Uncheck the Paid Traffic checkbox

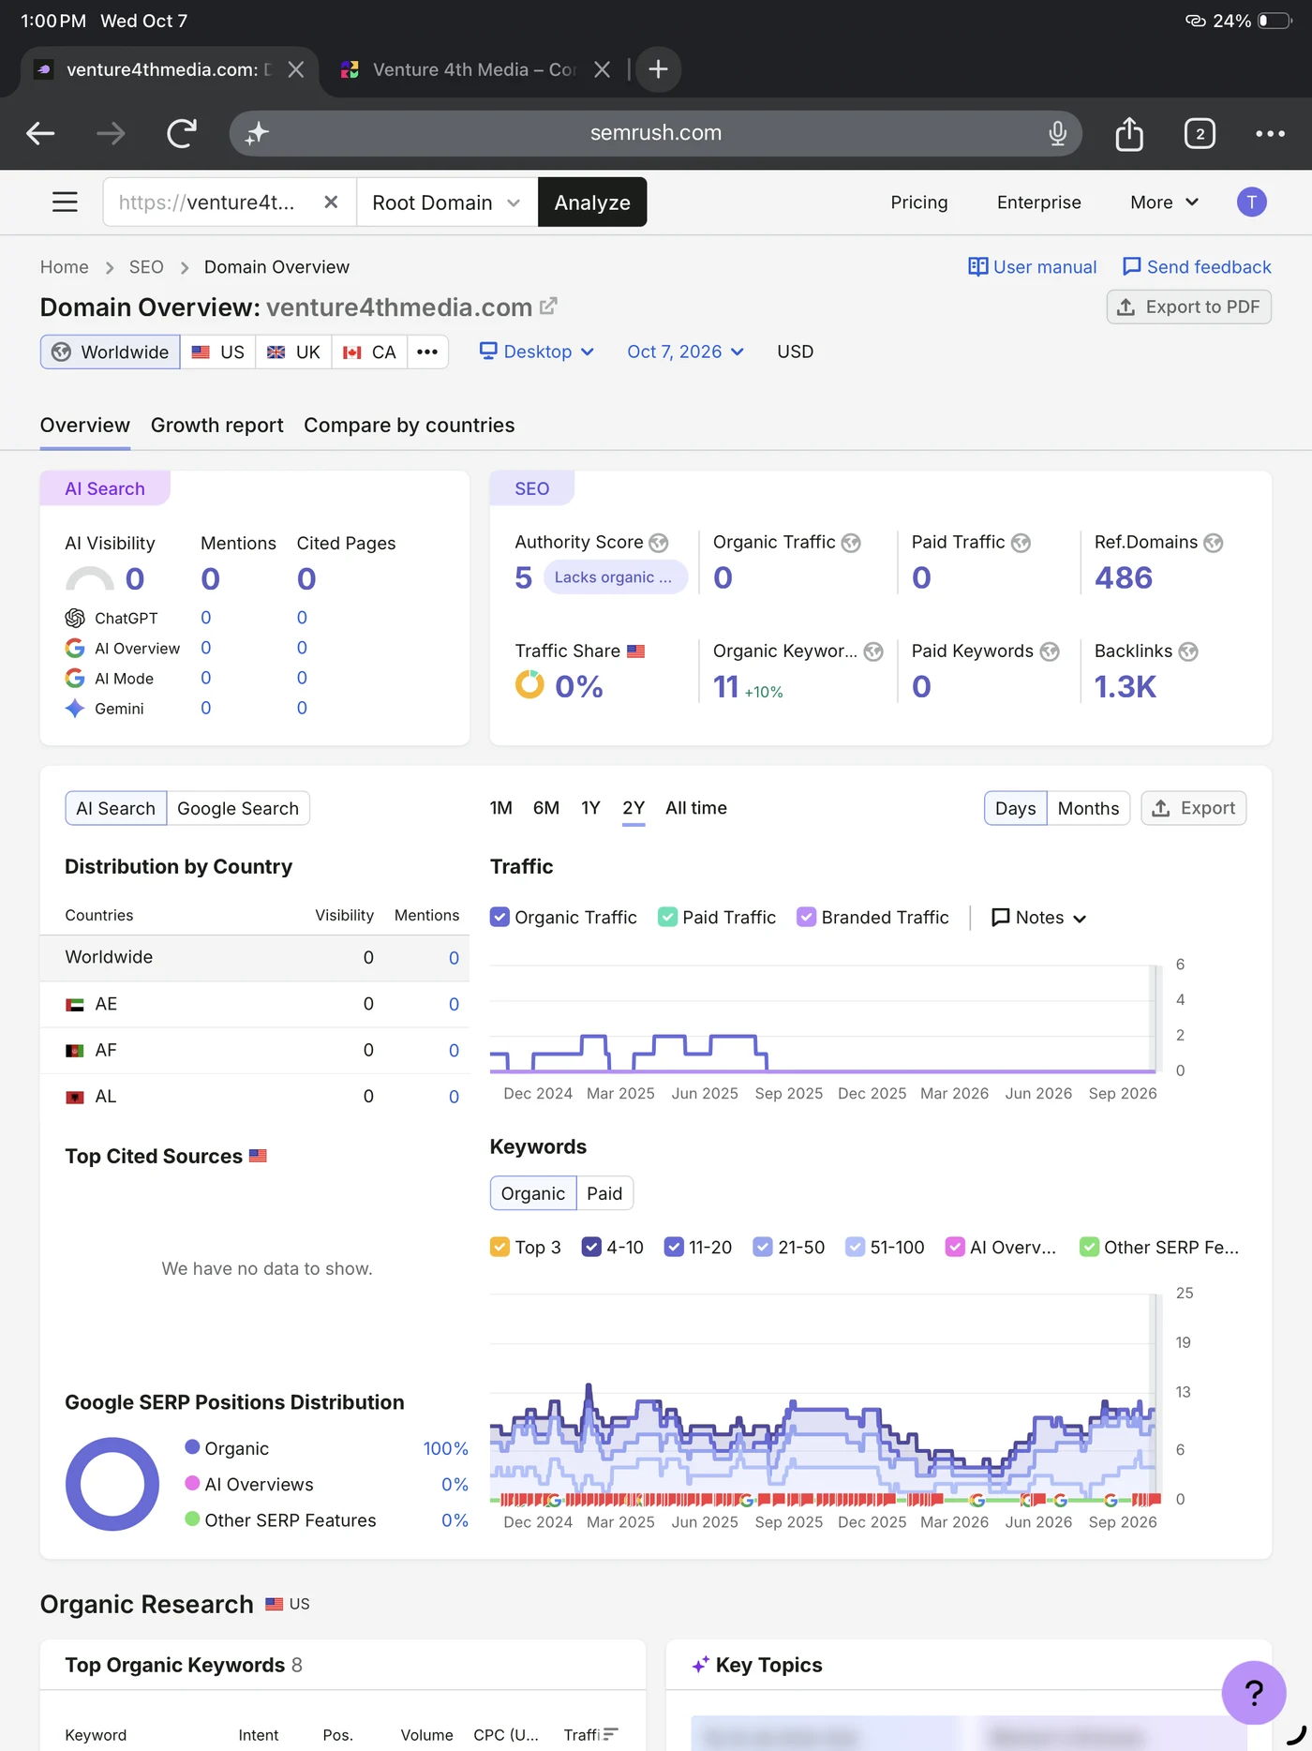coord(667,917)
